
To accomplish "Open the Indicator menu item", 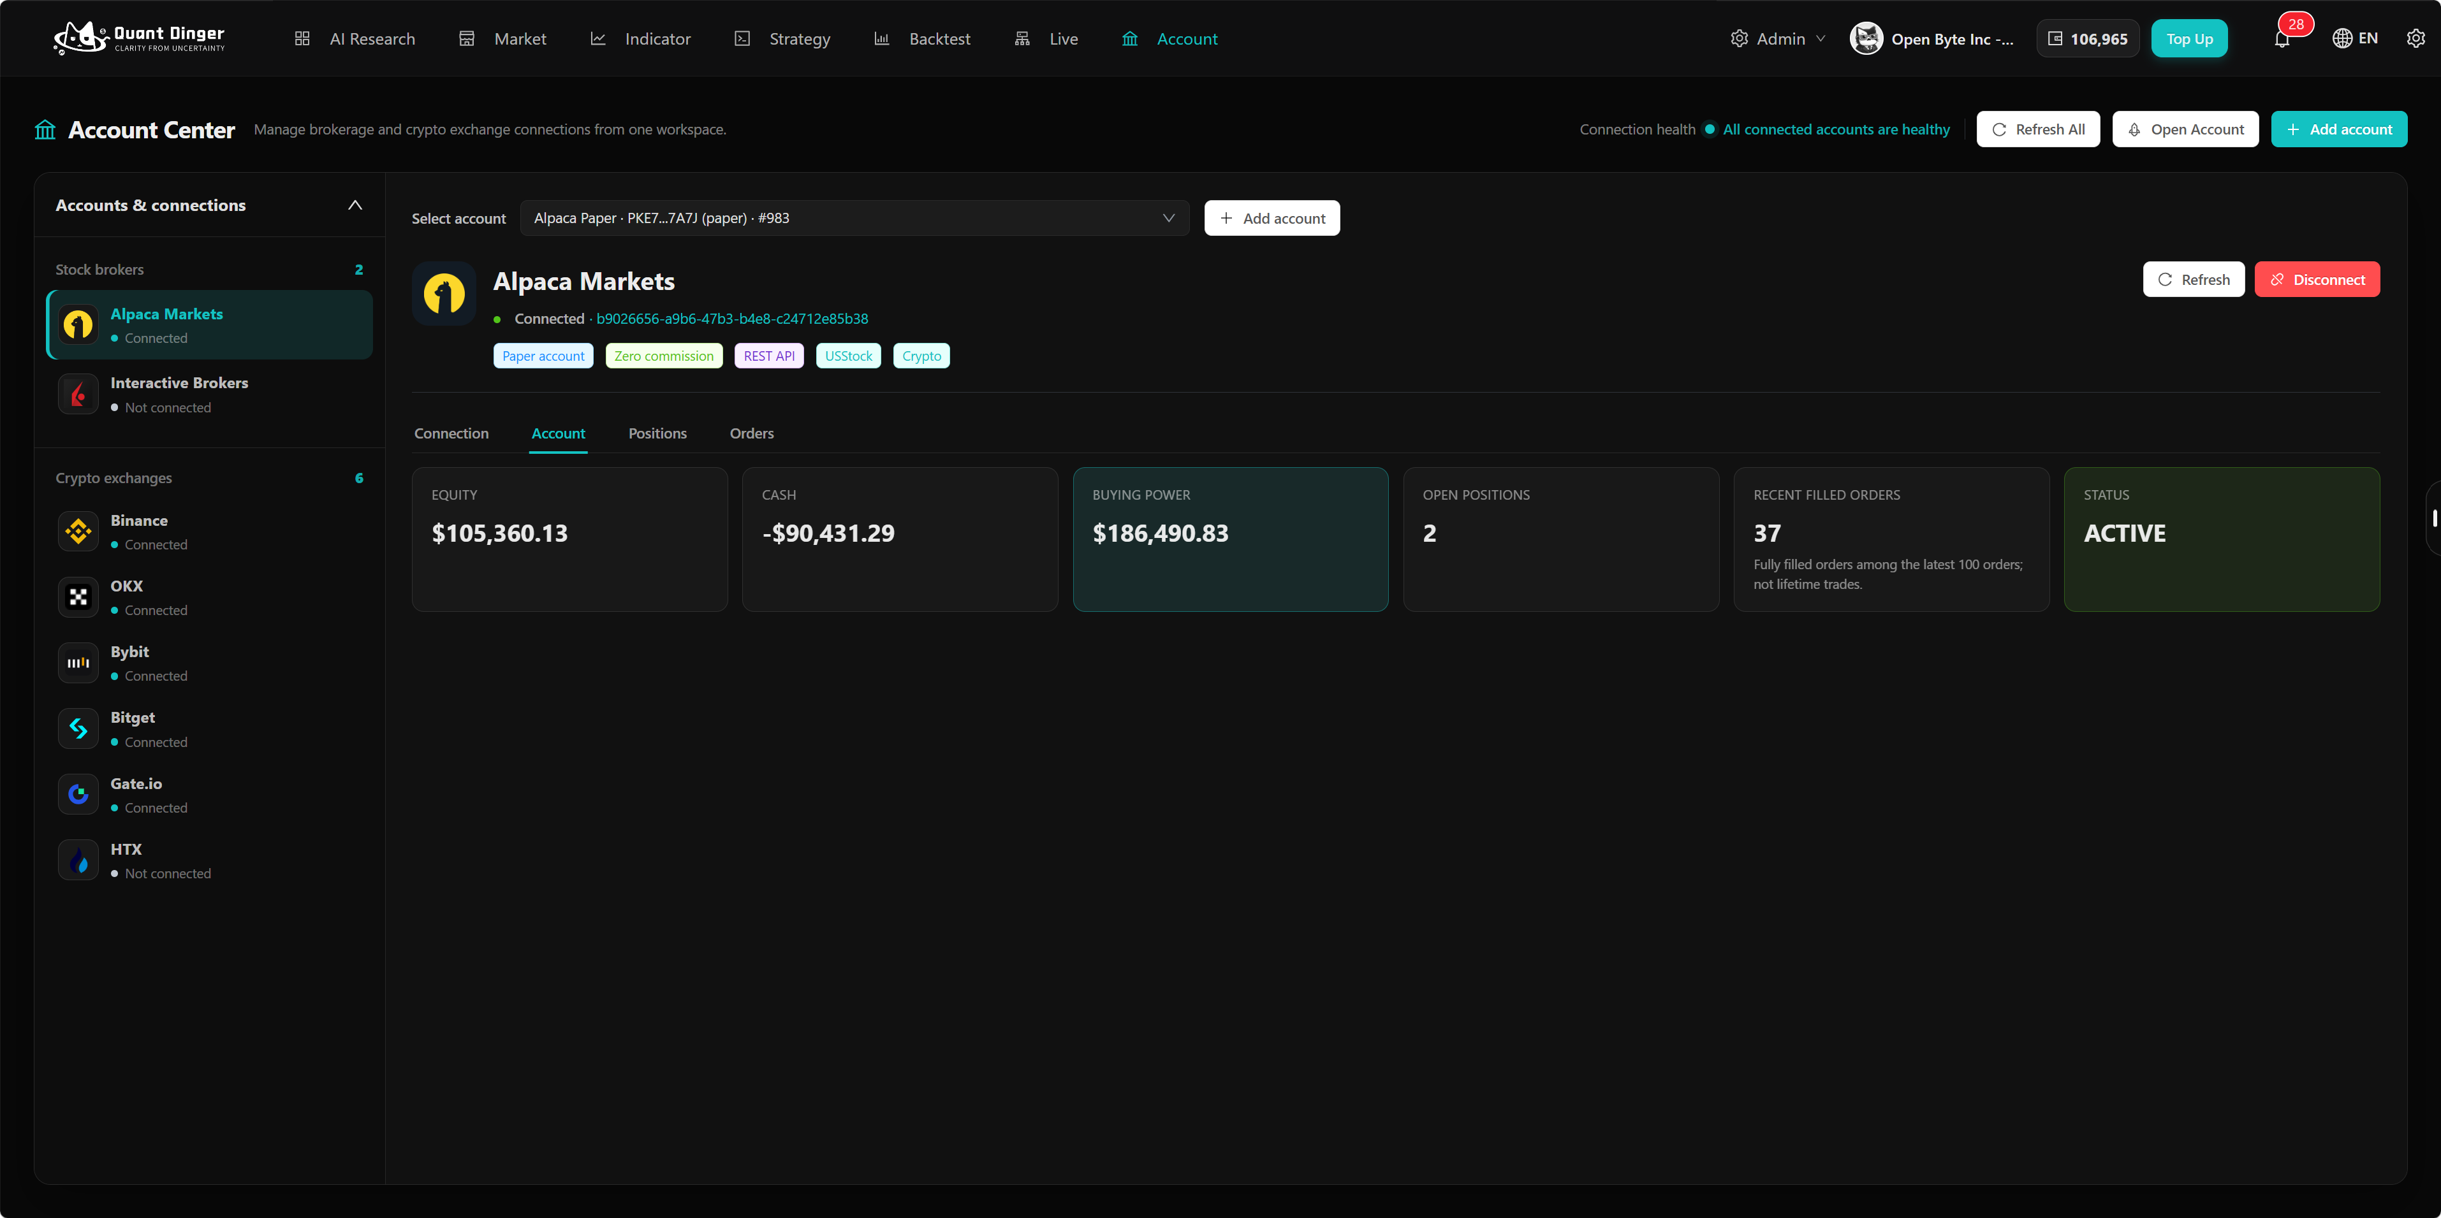I will [x=641, y=39].
